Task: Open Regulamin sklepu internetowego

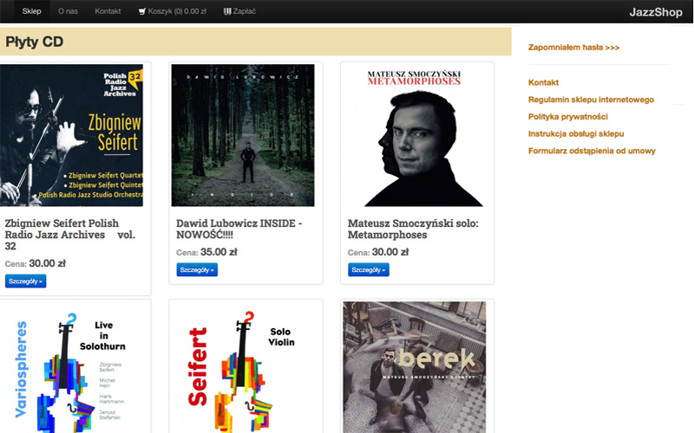Action: coord(591,100)
